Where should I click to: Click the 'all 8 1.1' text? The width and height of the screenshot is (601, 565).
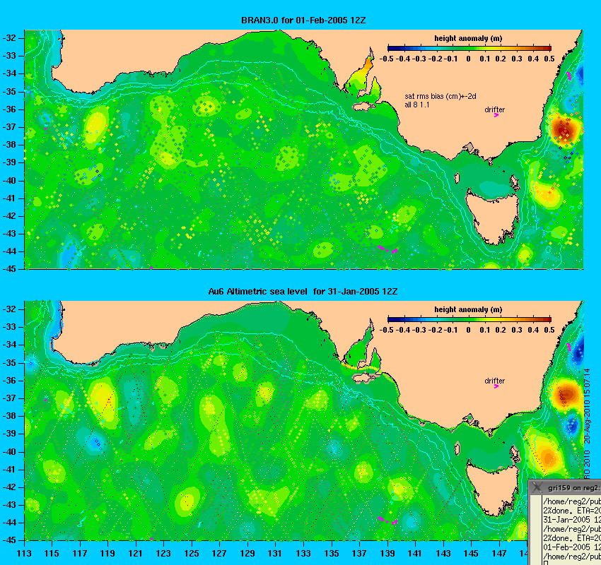417,105
